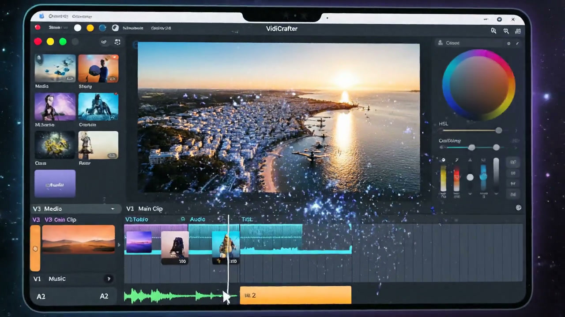The image size is (565, 317).
Task: Click the pencil edit icon in Color panel header
Action: click(517, 43)
